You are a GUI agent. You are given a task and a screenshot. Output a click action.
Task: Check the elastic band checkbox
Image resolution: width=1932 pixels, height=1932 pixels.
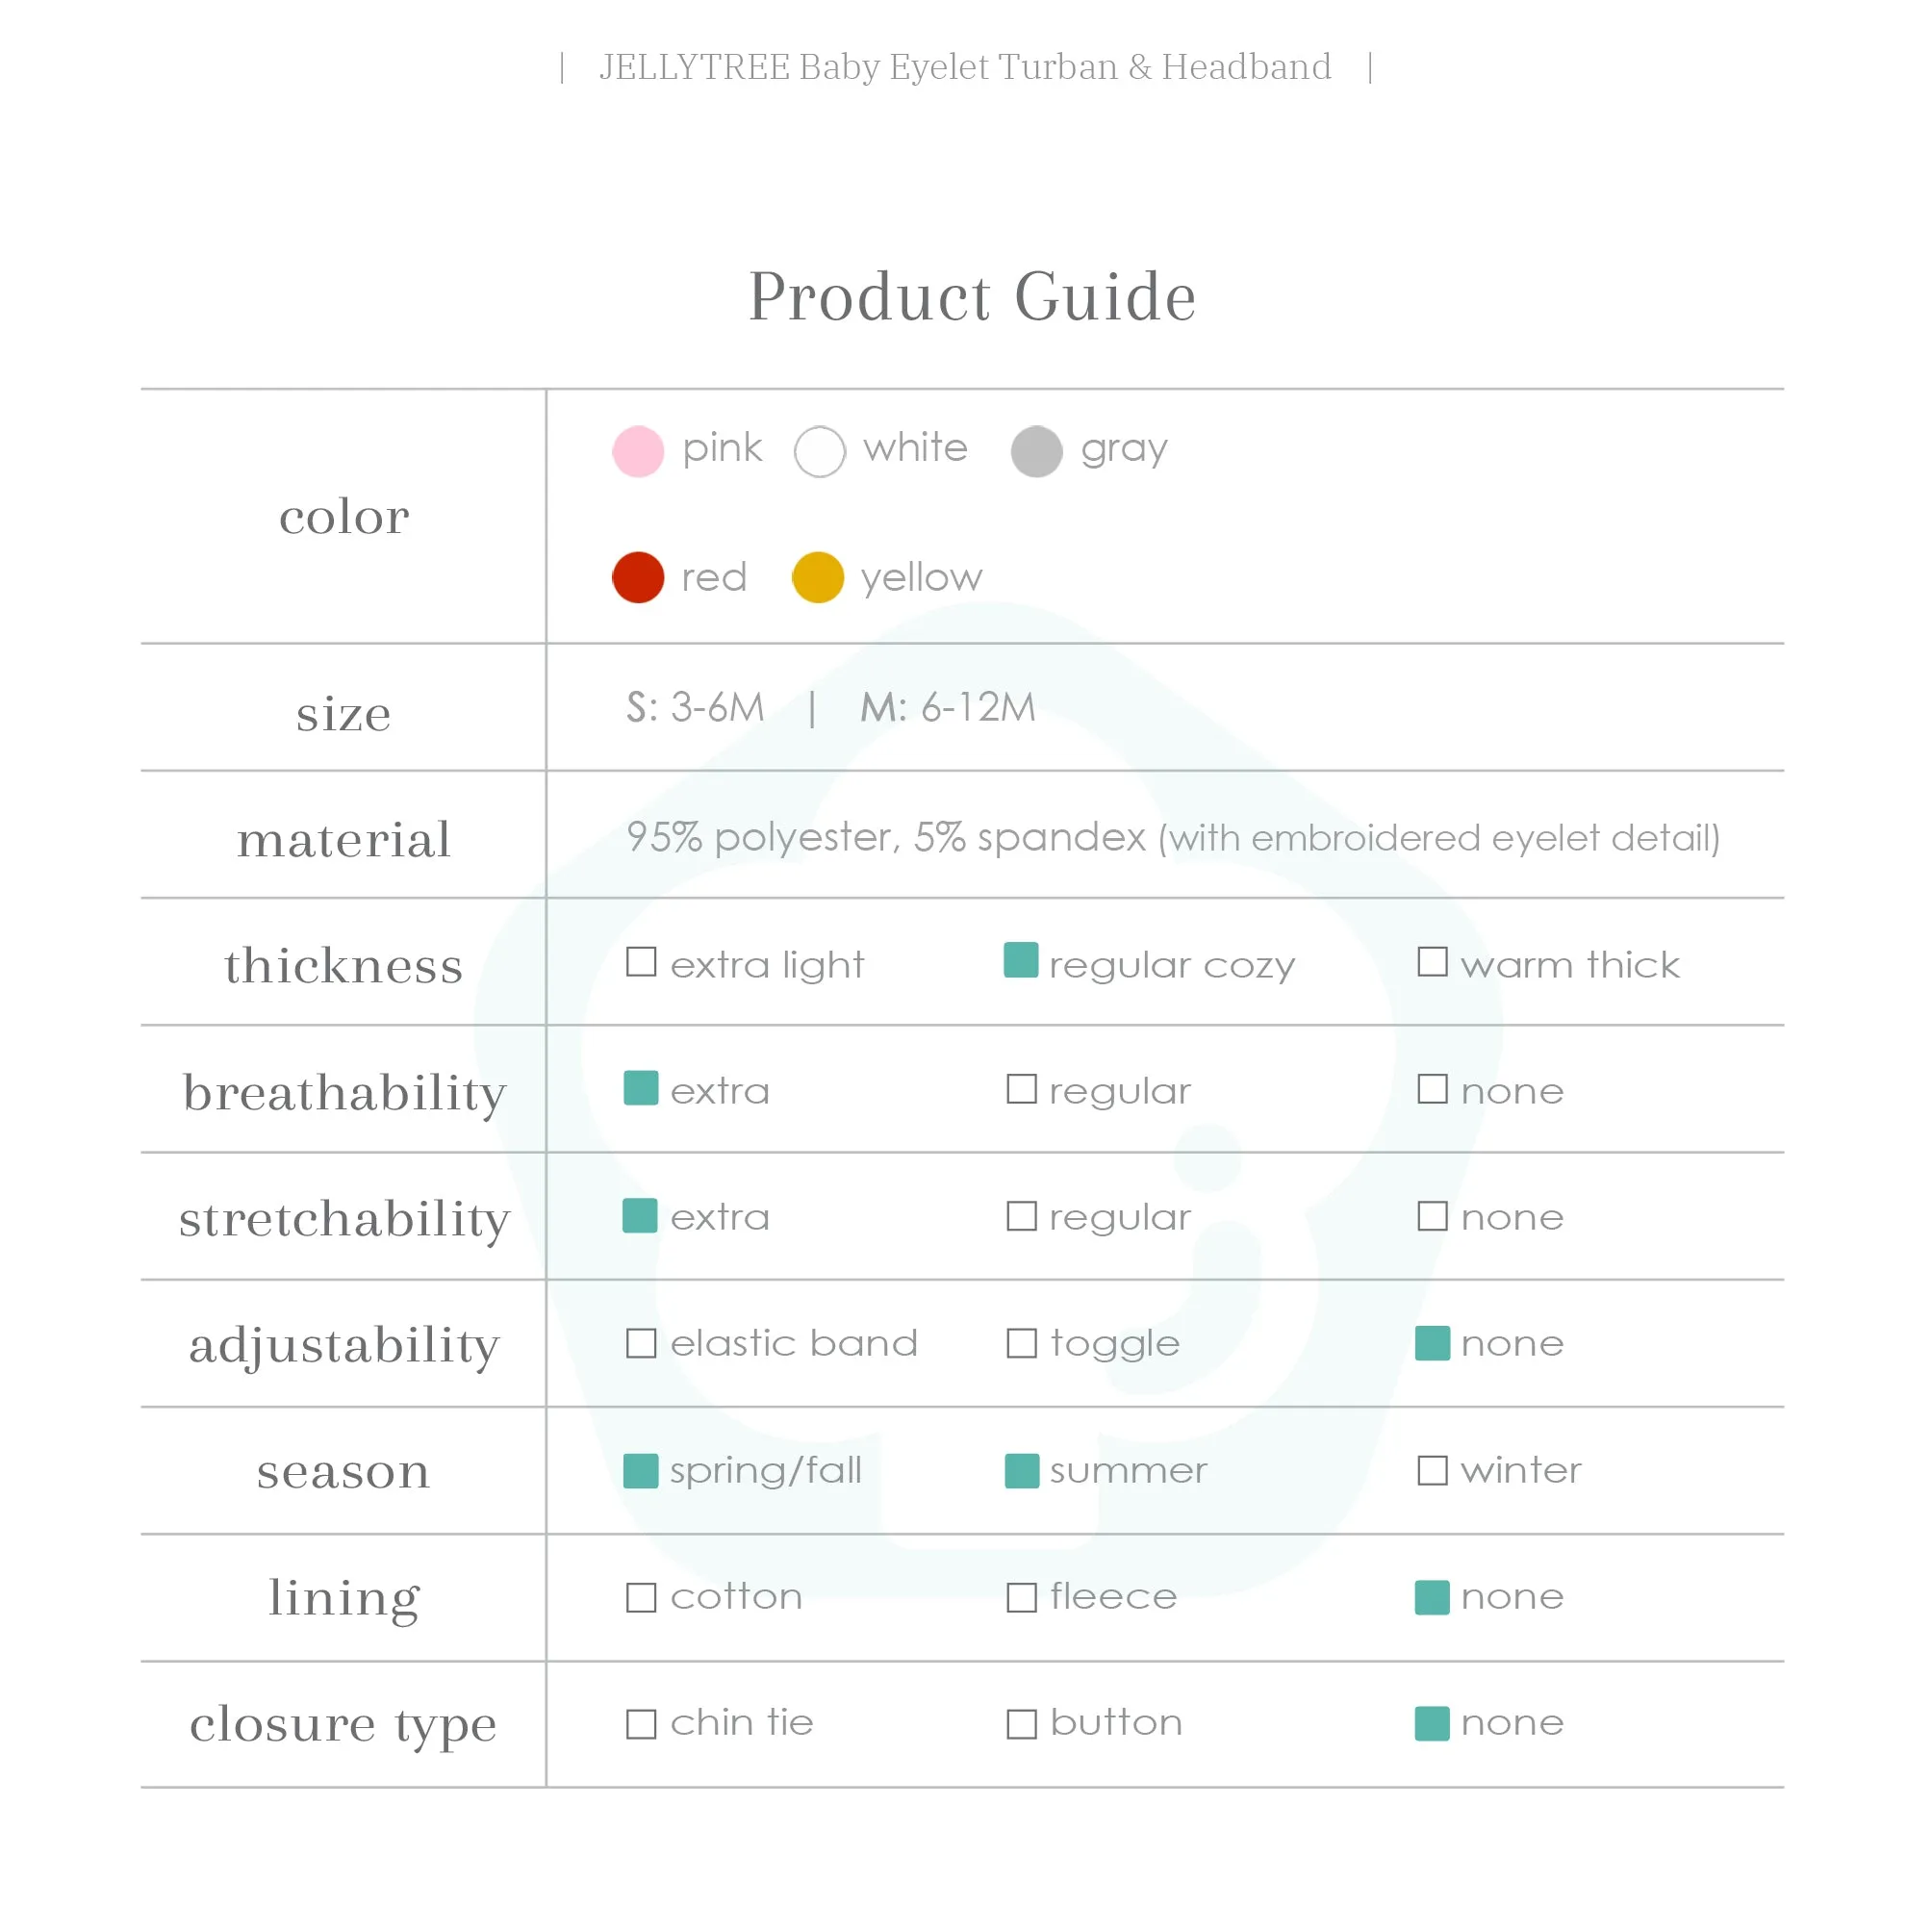point(641,1343)
